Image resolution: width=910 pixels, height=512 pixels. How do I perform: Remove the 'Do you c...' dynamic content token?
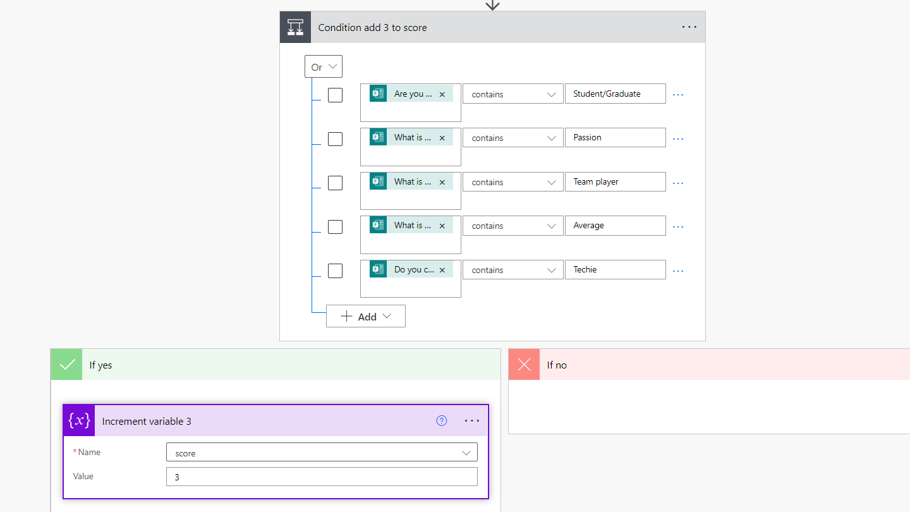tap(442, 269)
